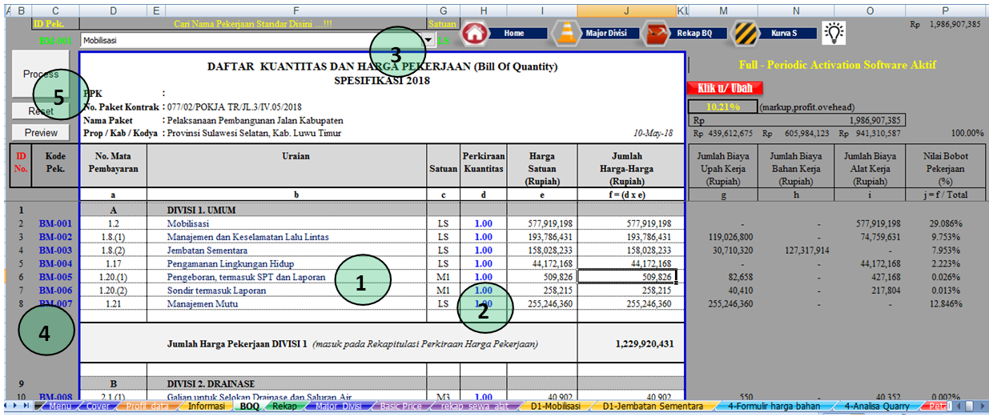Click Mobilisasi unit price 577,919,198 in Harga Satuan
This screenshot has width=989, height=417.
541,223
